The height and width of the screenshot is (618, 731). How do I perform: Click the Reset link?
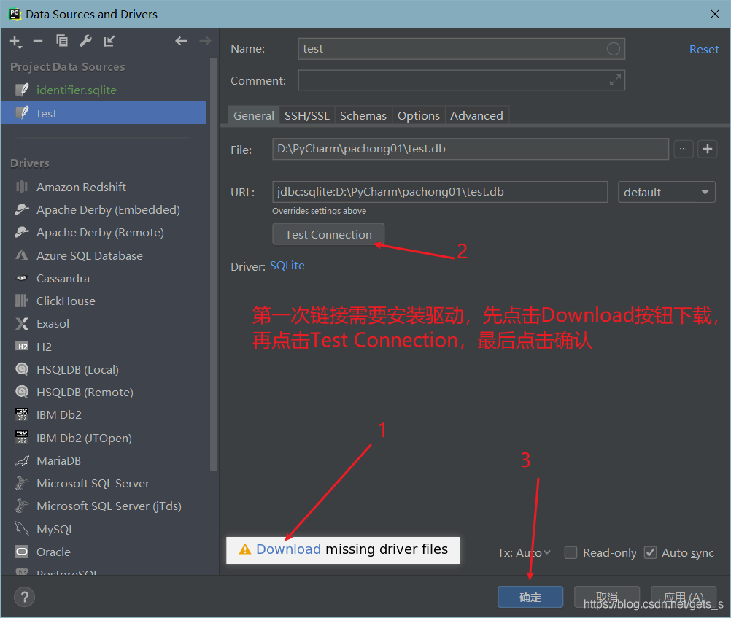point(704,50)
